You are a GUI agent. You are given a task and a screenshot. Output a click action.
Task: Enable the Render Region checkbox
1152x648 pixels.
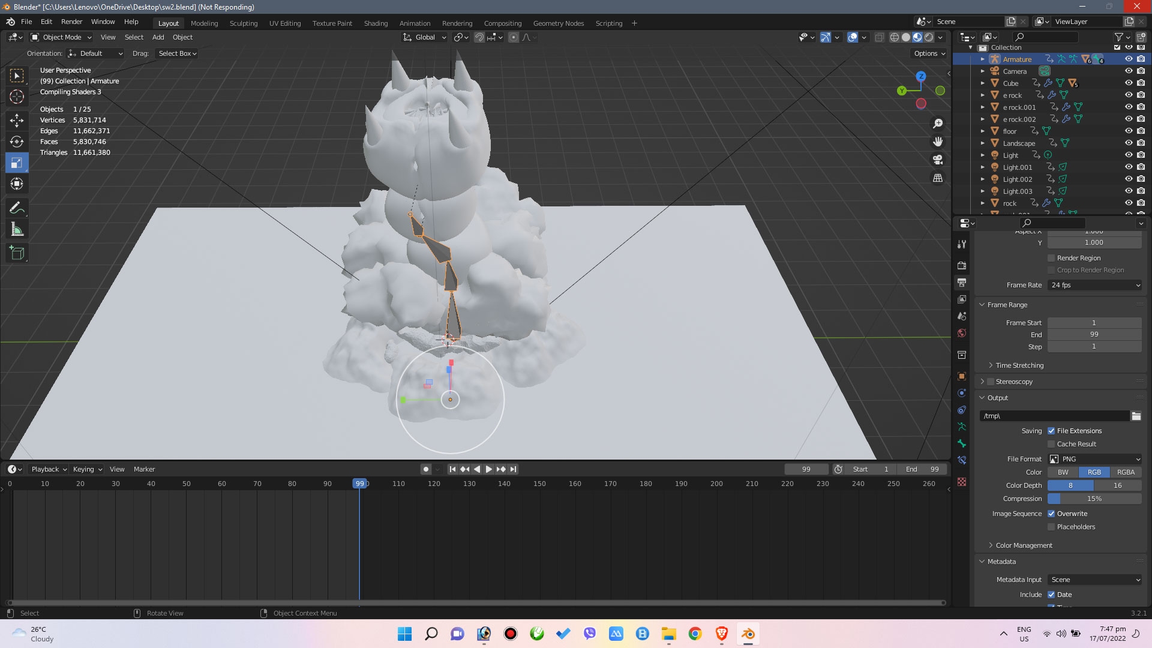1051,258
